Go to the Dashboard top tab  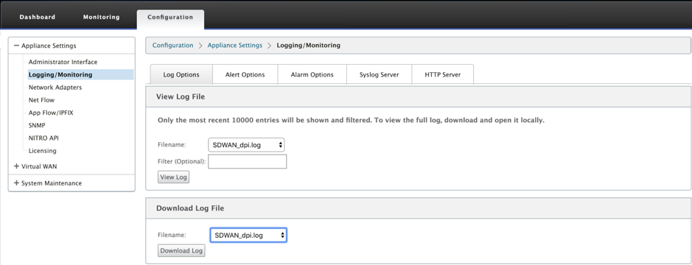[x=38, y=17]
